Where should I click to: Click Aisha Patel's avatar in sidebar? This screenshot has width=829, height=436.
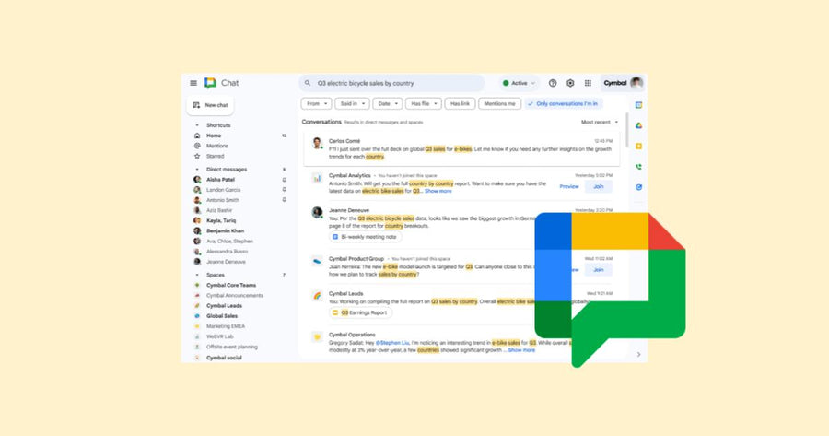click(x=197, y=180)
